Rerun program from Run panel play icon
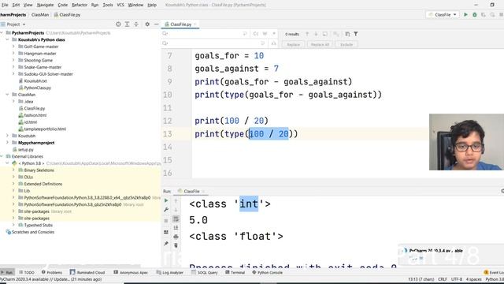The height and width of the screenshot is (284, 504). coord(166,200)
